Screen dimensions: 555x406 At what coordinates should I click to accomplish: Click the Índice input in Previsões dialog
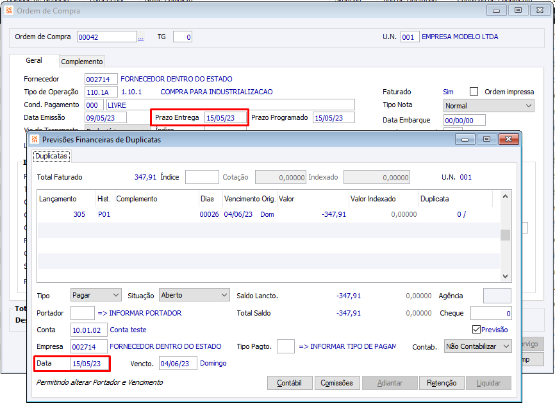[x=202, y=177]
